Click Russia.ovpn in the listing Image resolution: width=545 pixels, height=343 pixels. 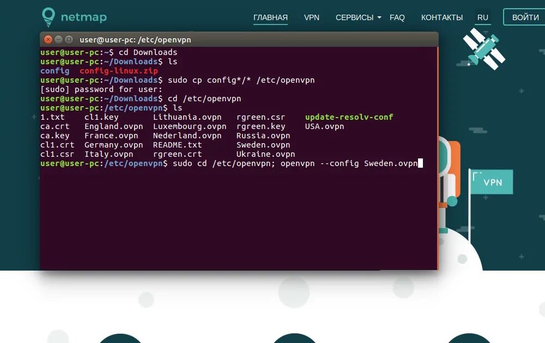263,136
